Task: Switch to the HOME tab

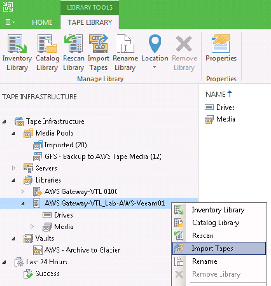Action: 42,22
